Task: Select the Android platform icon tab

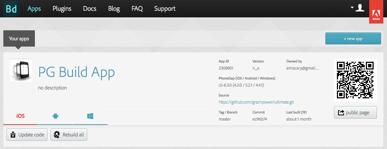Action: 55,116
